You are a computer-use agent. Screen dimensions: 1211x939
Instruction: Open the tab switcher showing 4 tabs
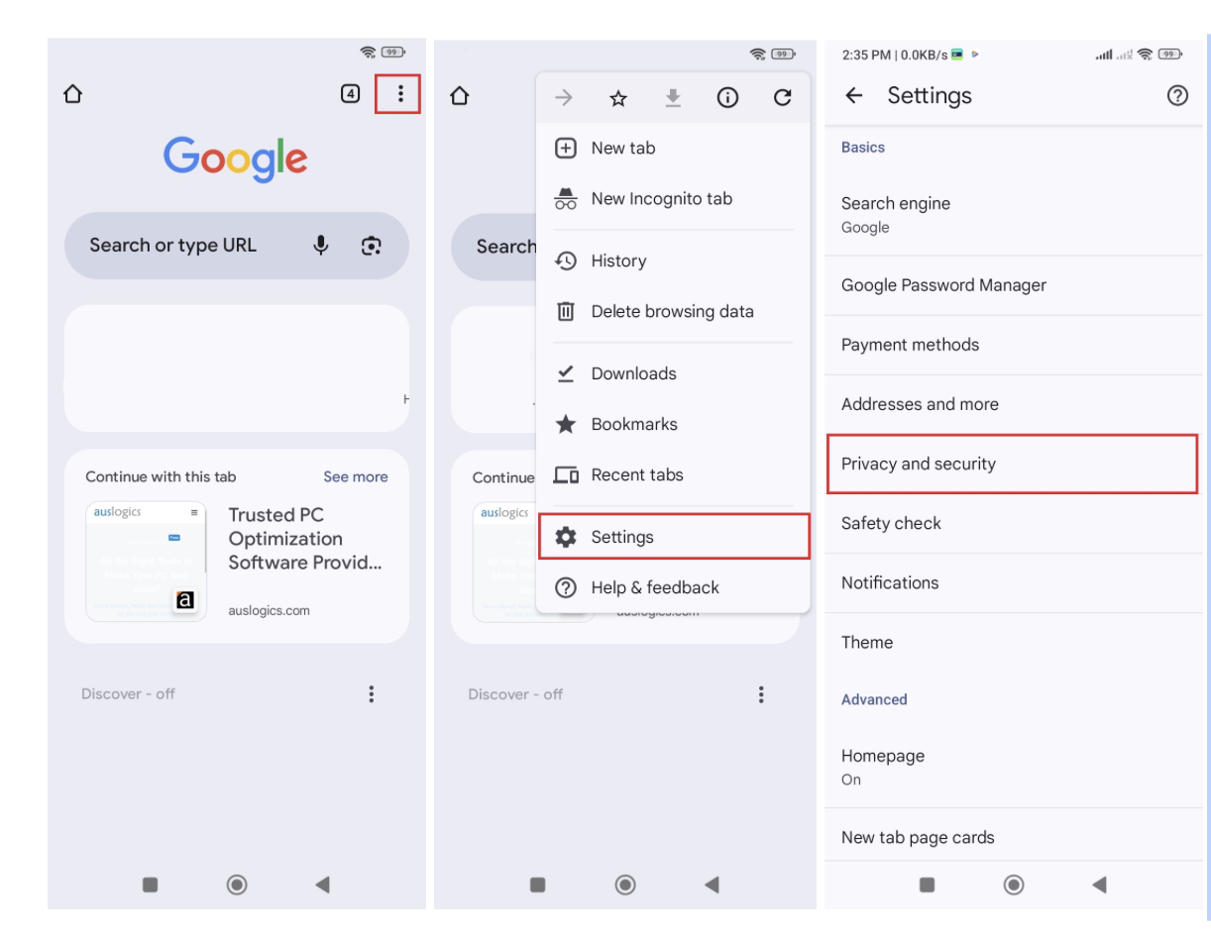349,93
